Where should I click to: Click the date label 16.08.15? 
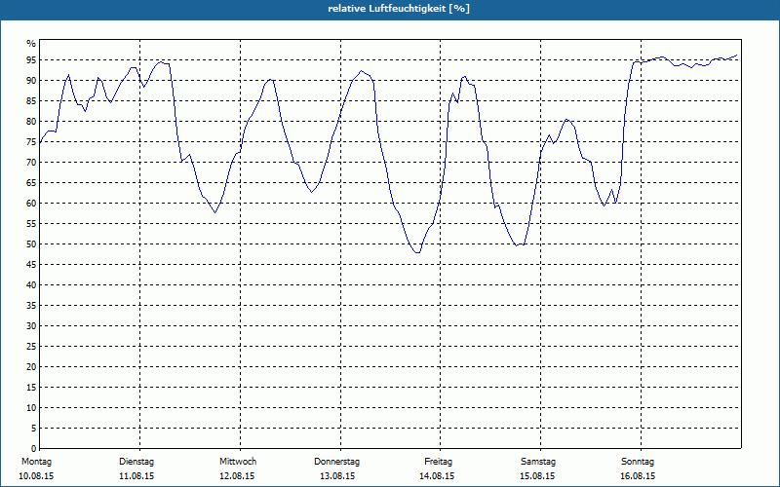tap(638, 476)
